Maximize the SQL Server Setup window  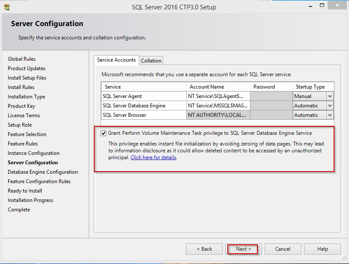point(322,6)
